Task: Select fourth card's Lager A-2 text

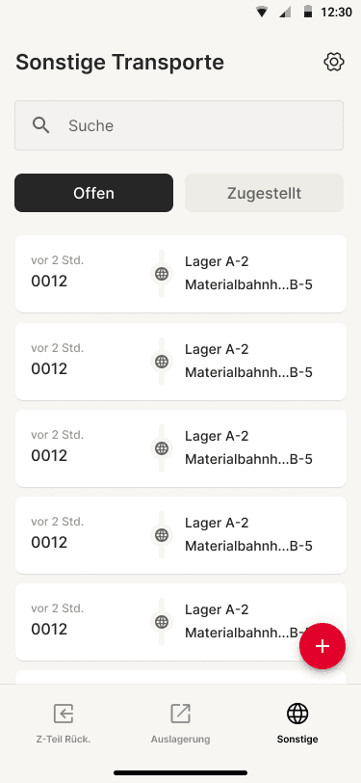Action: 217,523
